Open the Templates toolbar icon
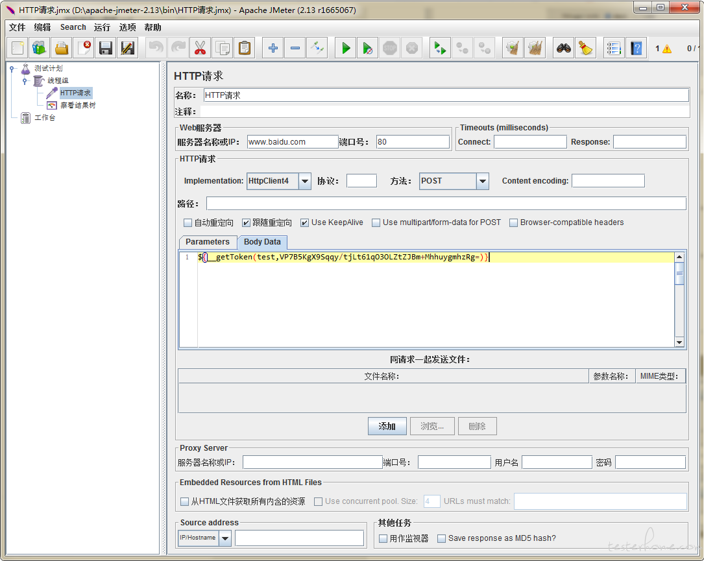 pyautogui.click(x=40, y=48)
